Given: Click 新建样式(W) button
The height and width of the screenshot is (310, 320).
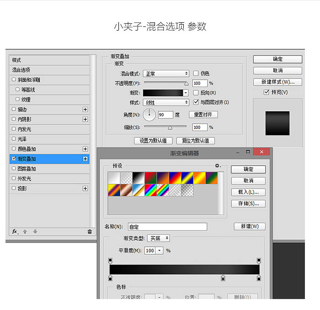Looking at the screenshot, I should point(277,82).
